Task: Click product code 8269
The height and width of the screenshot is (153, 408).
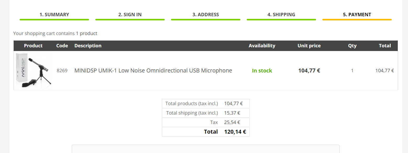Action: 62,71
